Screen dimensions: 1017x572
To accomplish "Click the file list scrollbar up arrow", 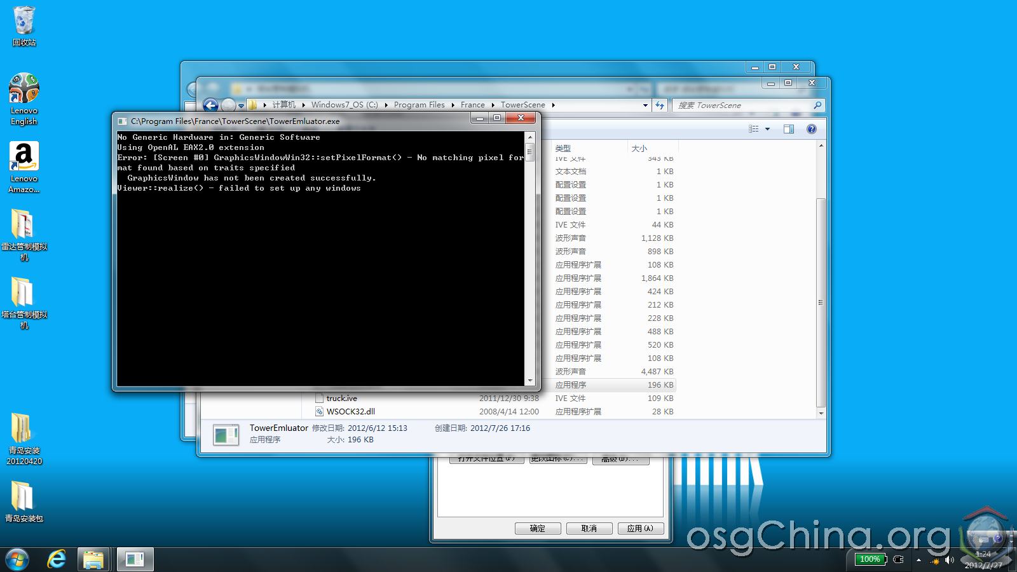I will point(821,146).
